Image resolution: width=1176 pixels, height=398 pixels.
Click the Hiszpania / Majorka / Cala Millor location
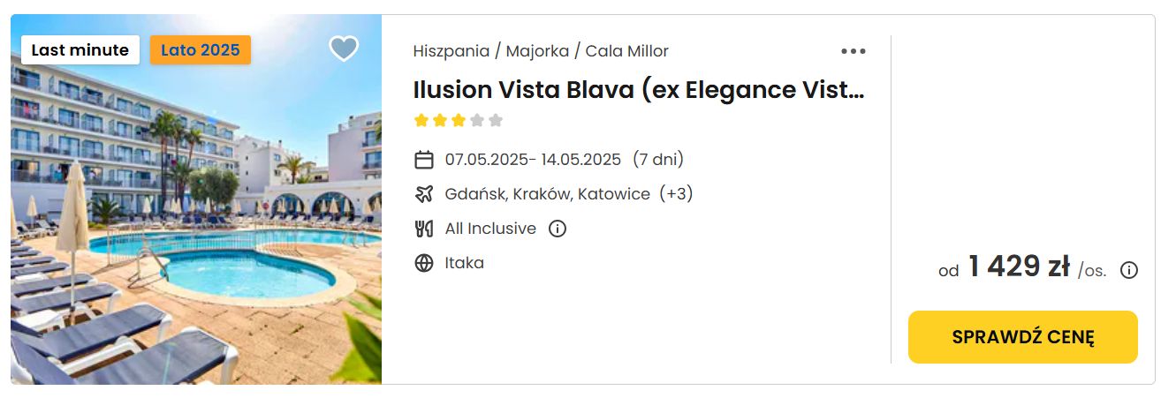tap(541, 51)
